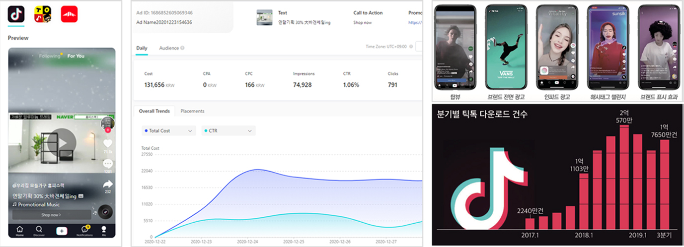The height and width of the screenshot is (247, 684).
Task: Click the Shop now button in preview
Action: tap(52, 215)
